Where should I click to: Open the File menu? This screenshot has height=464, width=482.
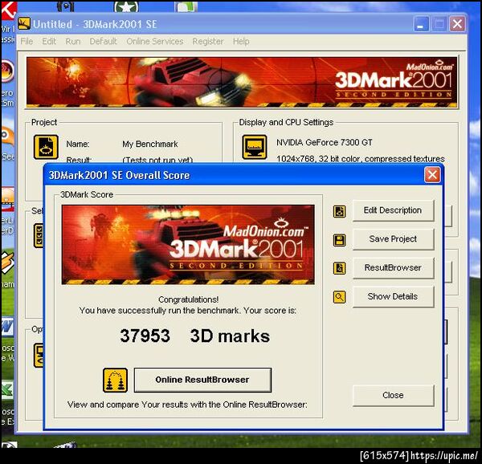[27, 41]
